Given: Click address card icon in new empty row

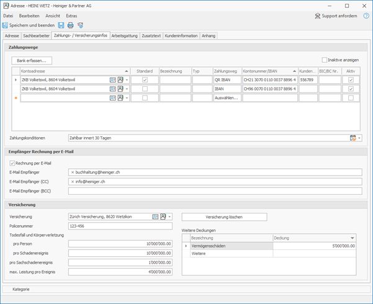Looking at the screenshot, I should pos(113,98).
